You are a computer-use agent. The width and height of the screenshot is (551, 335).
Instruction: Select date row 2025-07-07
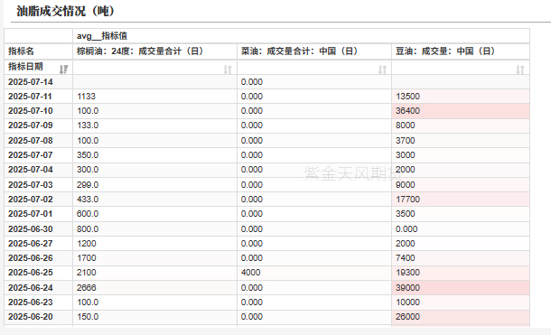click(31, 155)
